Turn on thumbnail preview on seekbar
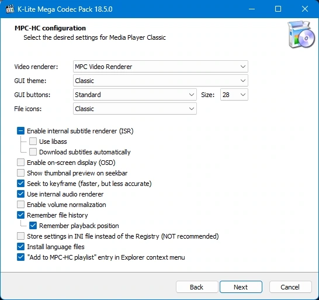The width and height of the screenshot is (319, 300). click(21, 173)
